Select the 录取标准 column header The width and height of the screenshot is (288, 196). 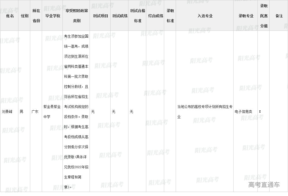pos(170,16)
